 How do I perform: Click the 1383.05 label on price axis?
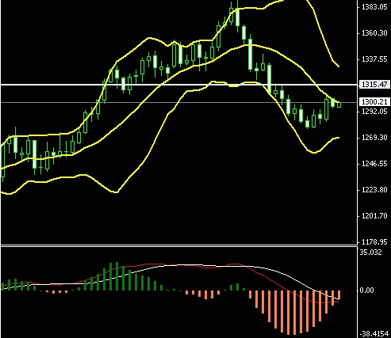point(374,7)
